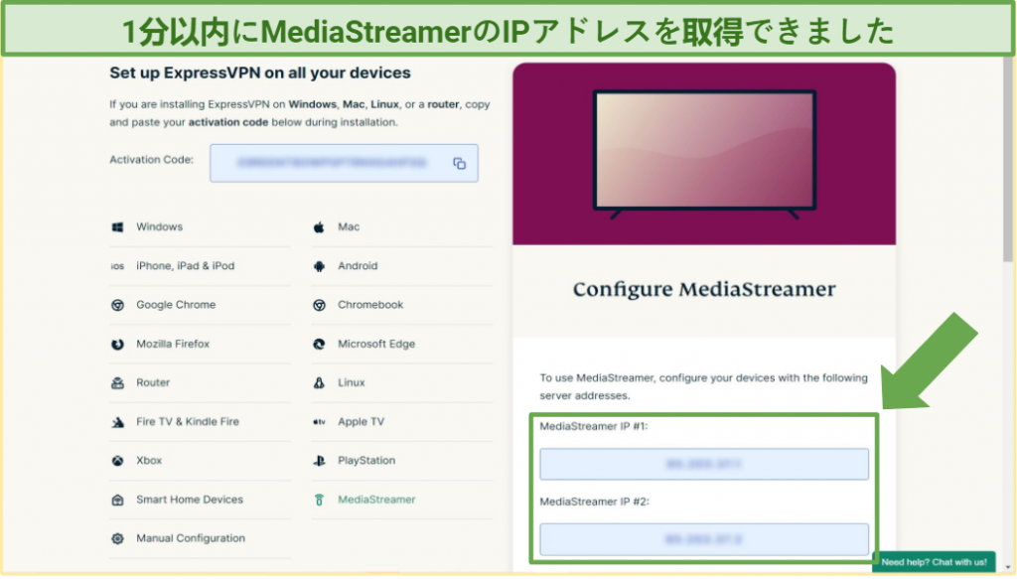This screenshot has height=579, width=1017.
Task: Select the PlayStation setup option
Action: click(365, 461)
